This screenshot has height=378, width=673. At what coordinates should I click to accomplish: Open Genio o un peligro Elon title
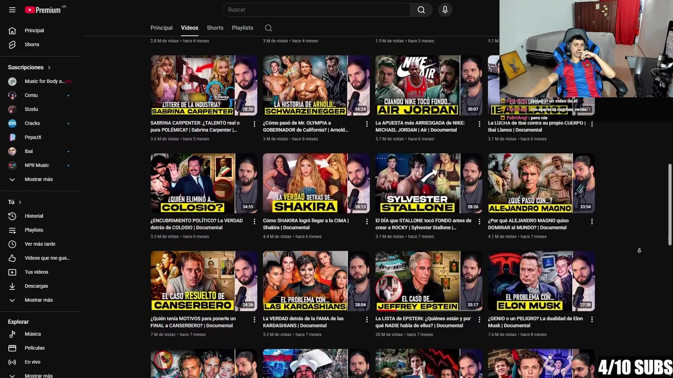pos(535,322)
